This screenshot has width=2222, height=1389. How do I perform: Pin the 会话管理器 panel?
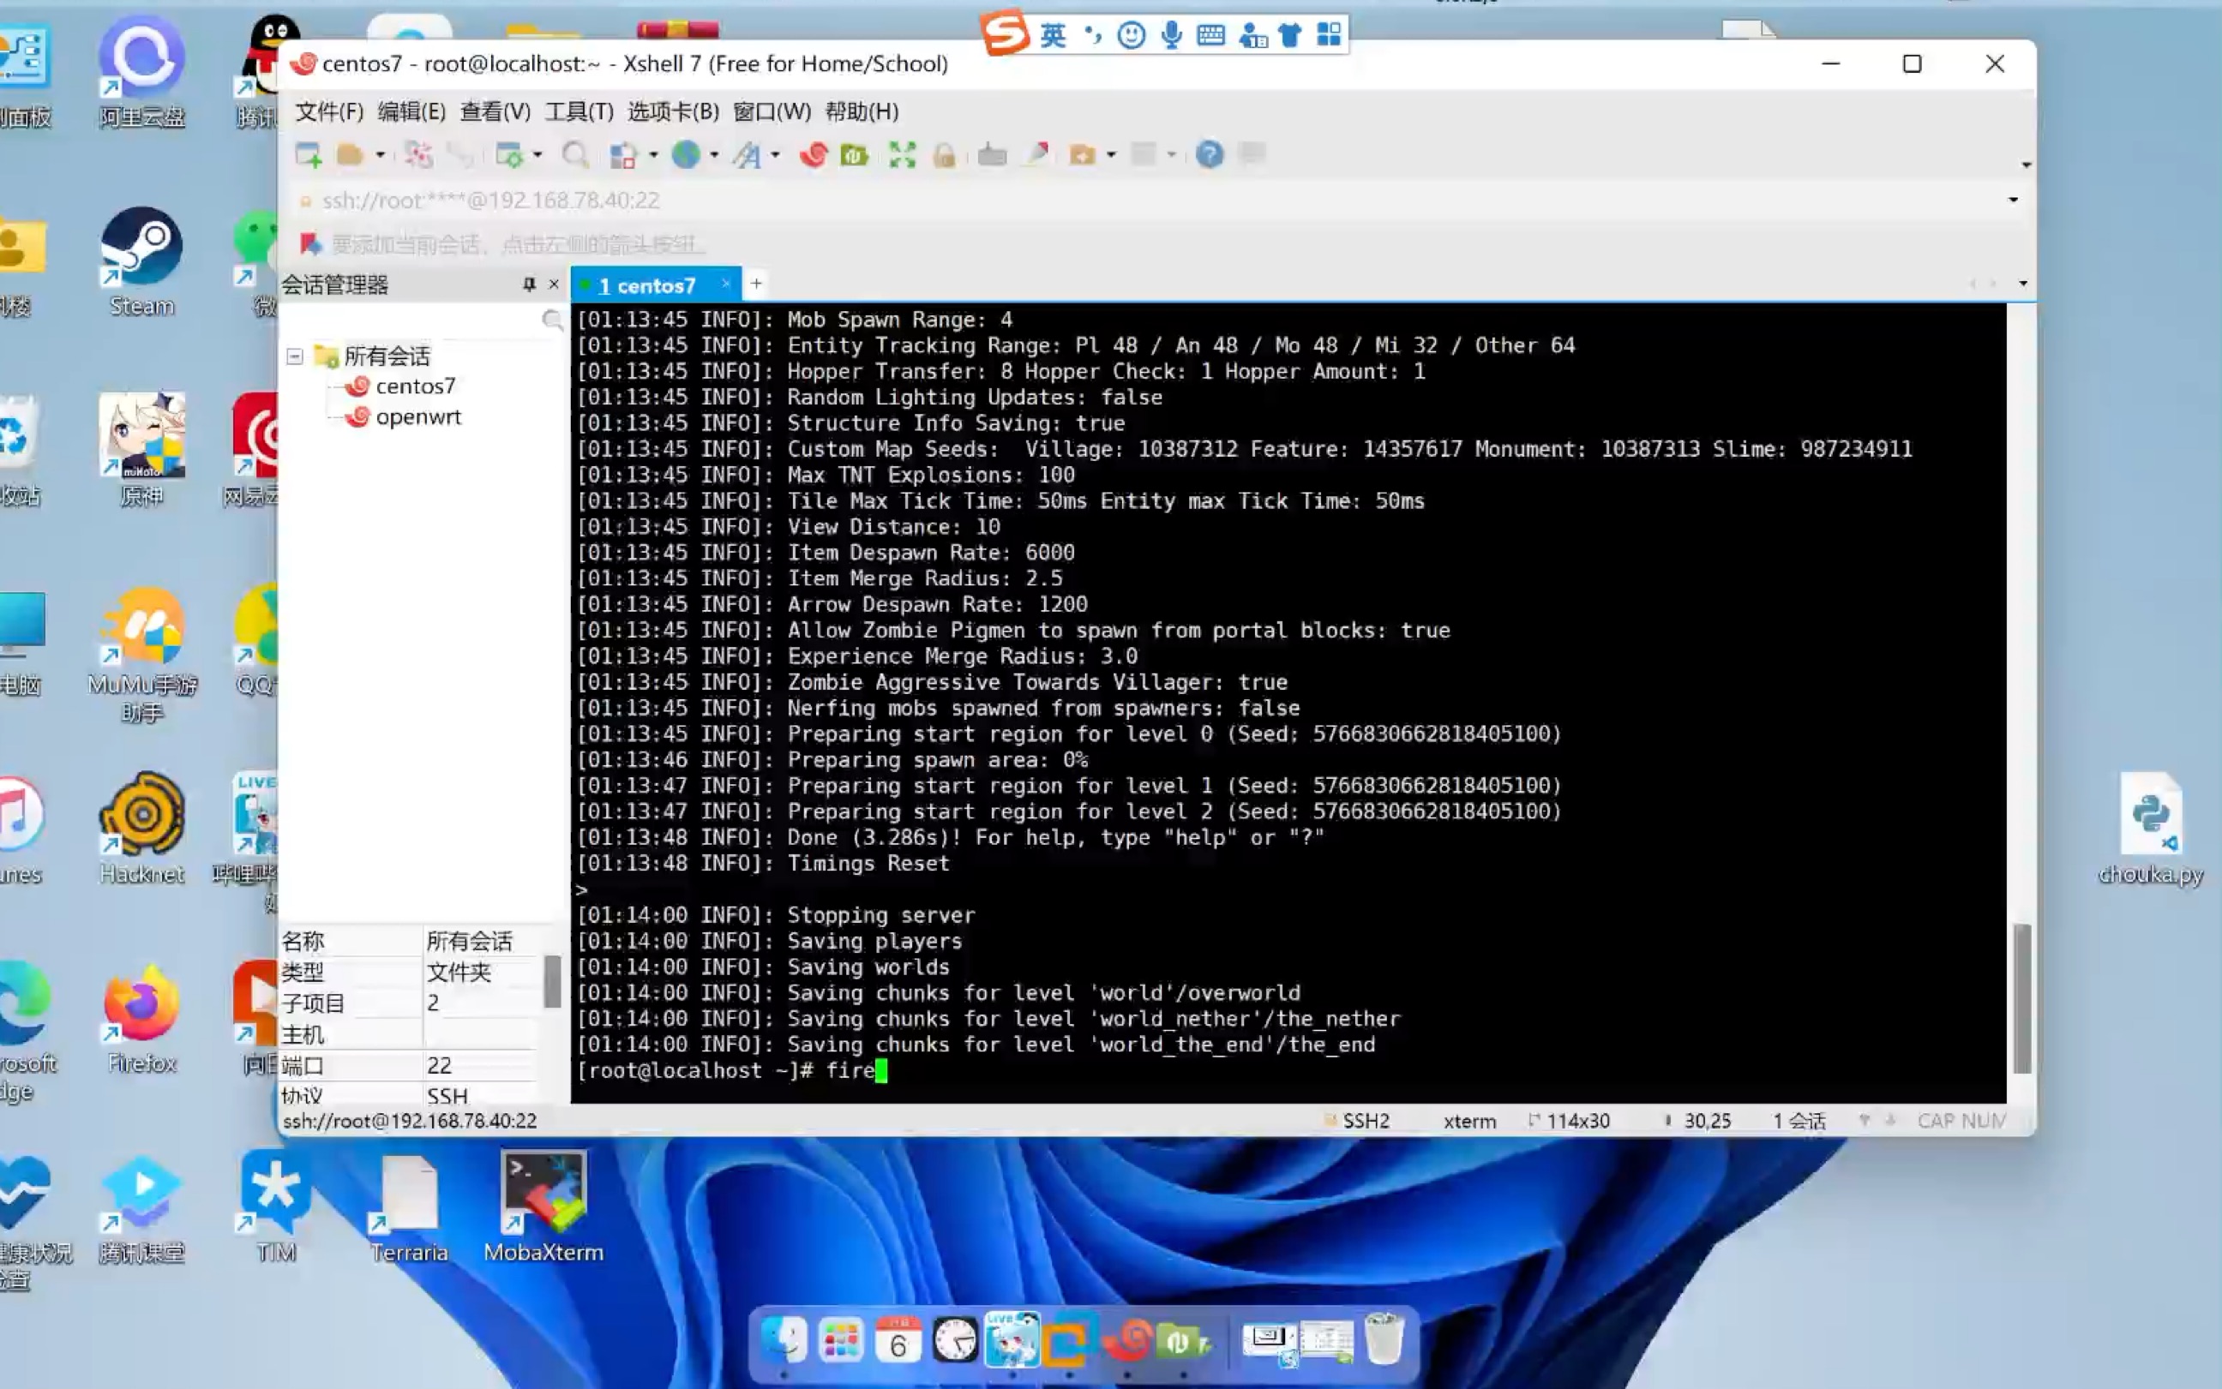point(529,284)
